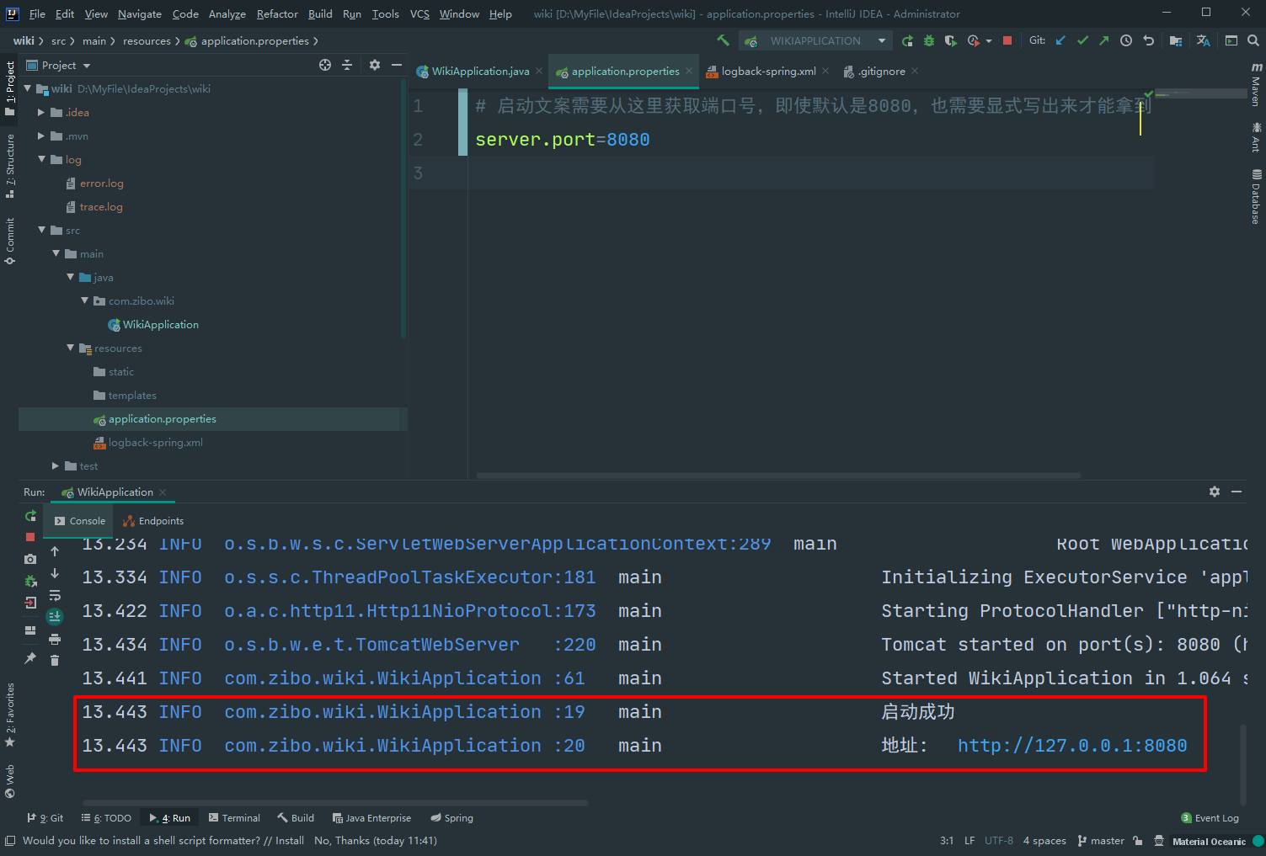The image size is (1266, 856).
Task: Expand the test folder
Action: point(56,465)
